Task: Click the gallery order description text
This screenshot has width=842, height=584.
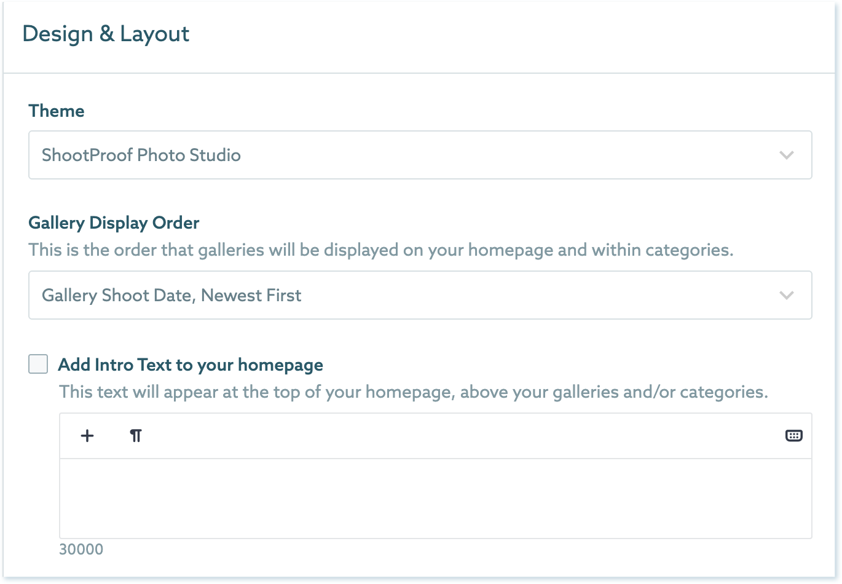Action: point(381,250)
